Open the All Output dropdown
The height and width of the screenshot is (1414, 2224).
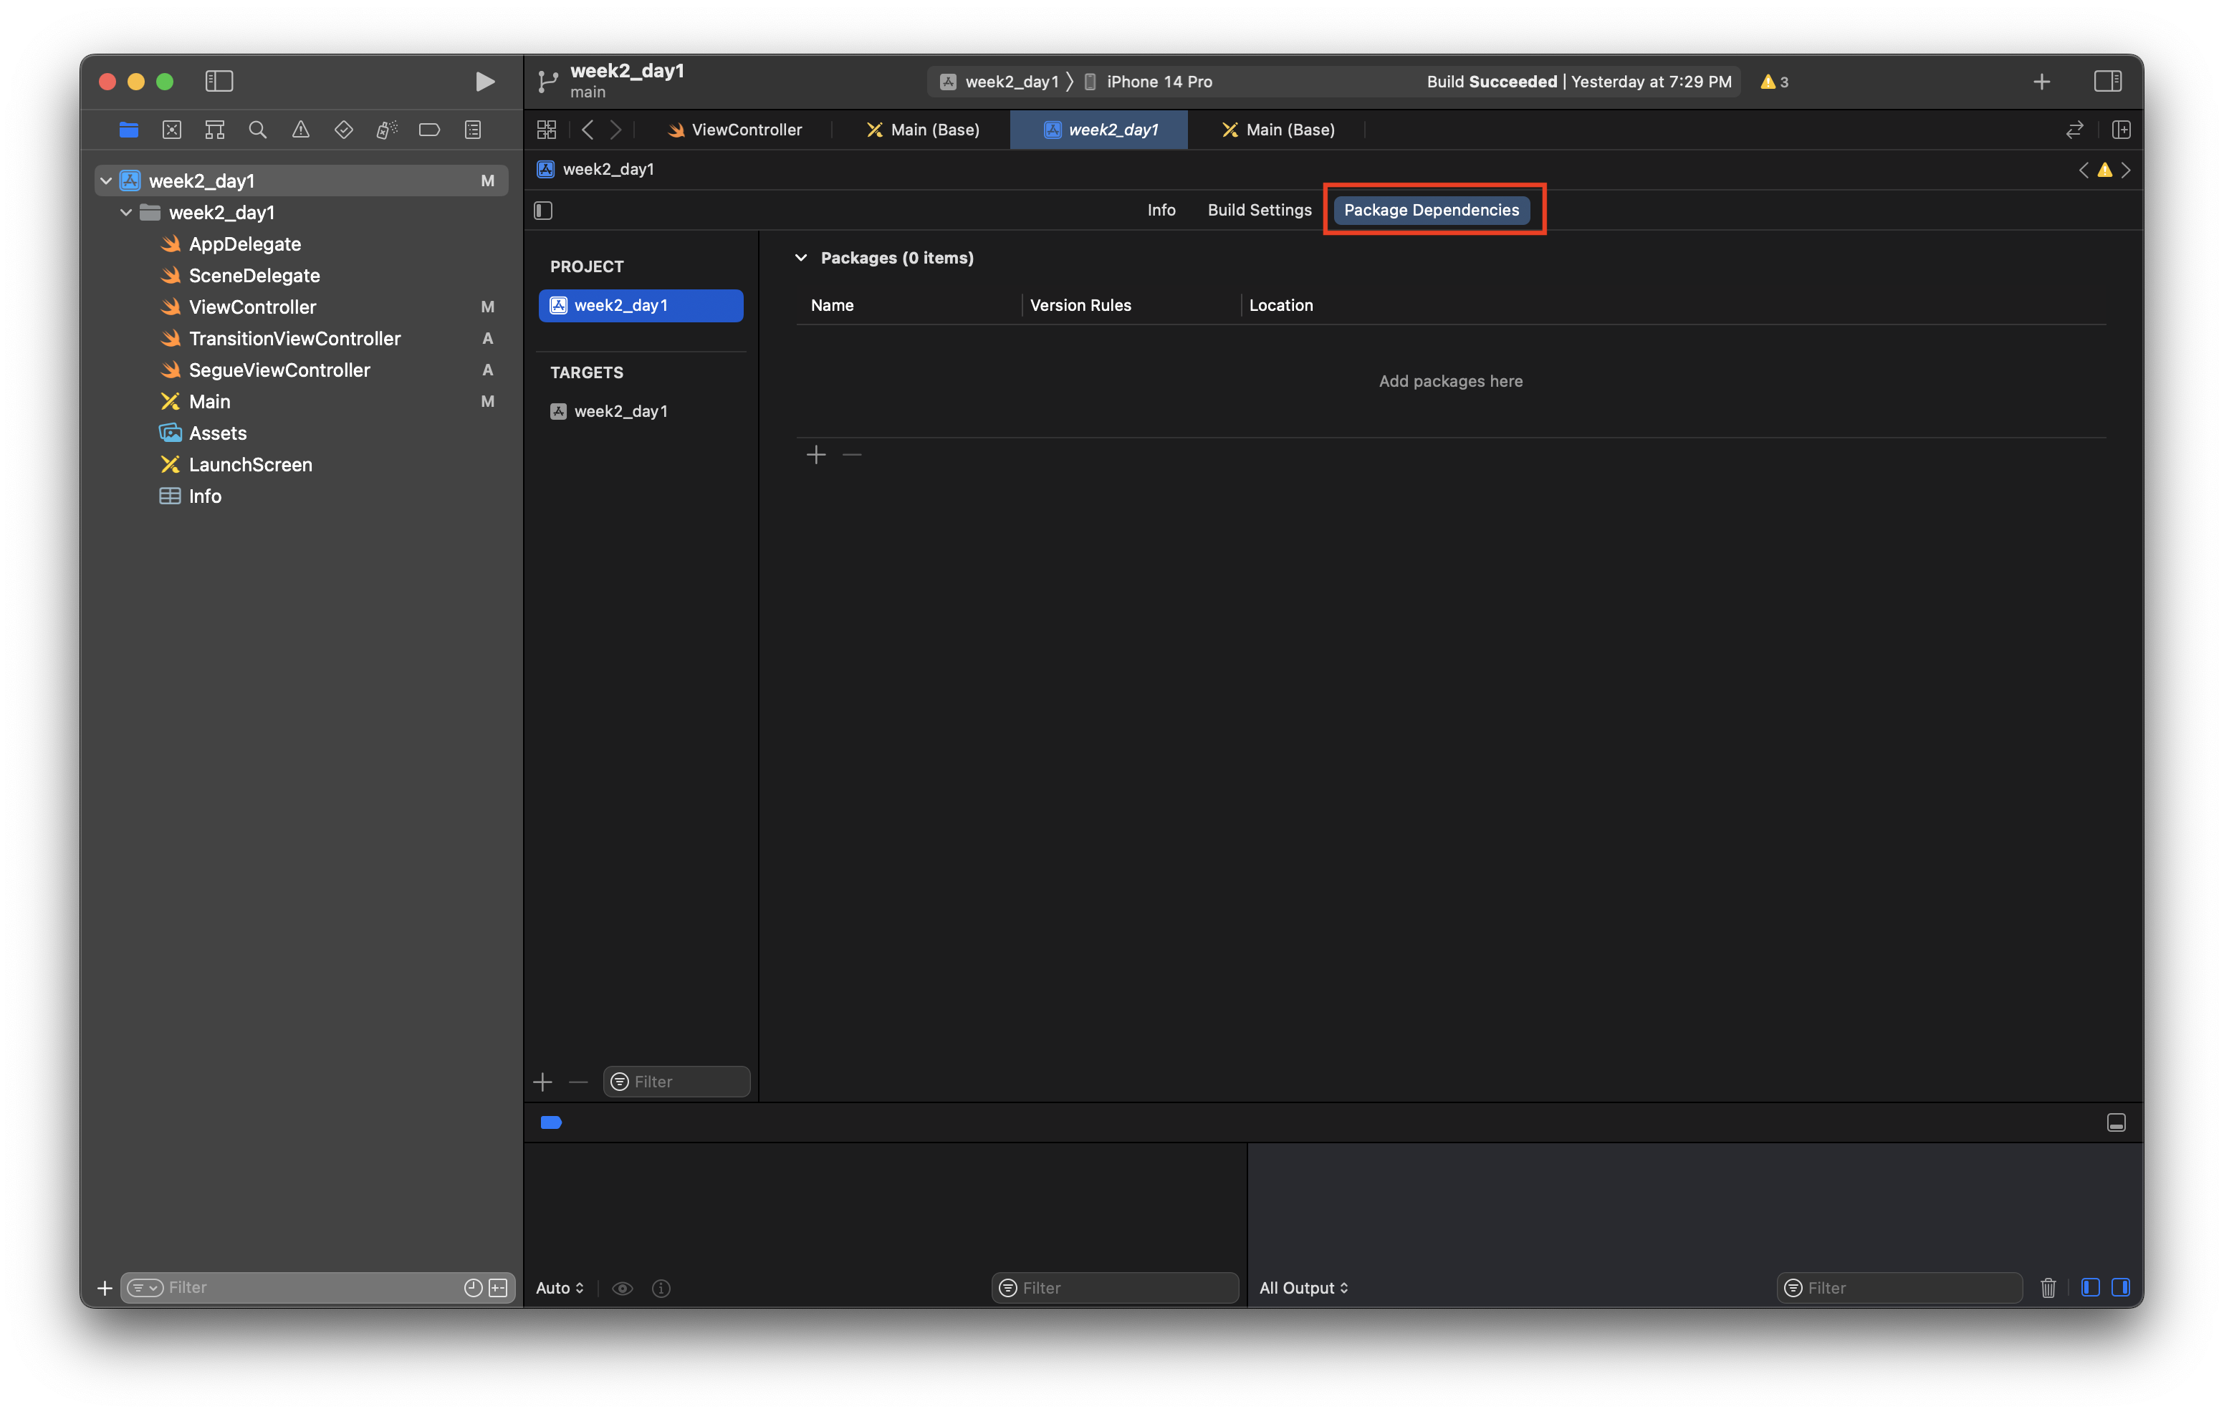pos(1303,1287)
